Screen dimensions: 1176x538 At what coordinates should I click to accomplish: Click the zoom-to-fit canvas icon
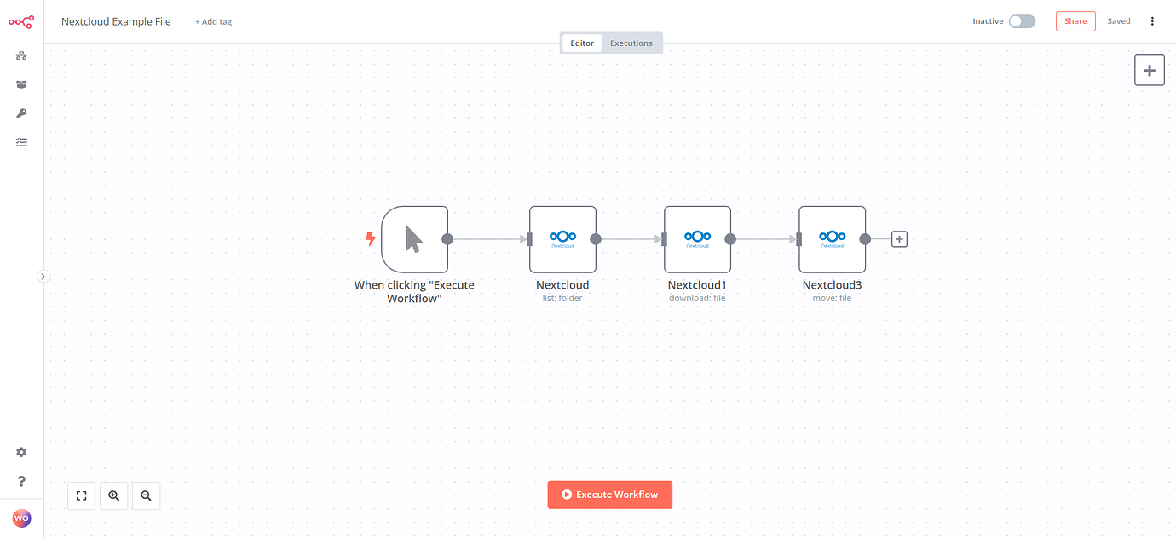pyautogui.click(x=81, y=495)
